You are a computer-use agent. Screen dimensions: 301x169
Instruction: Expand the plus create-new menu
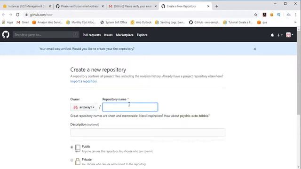[280, 35]
